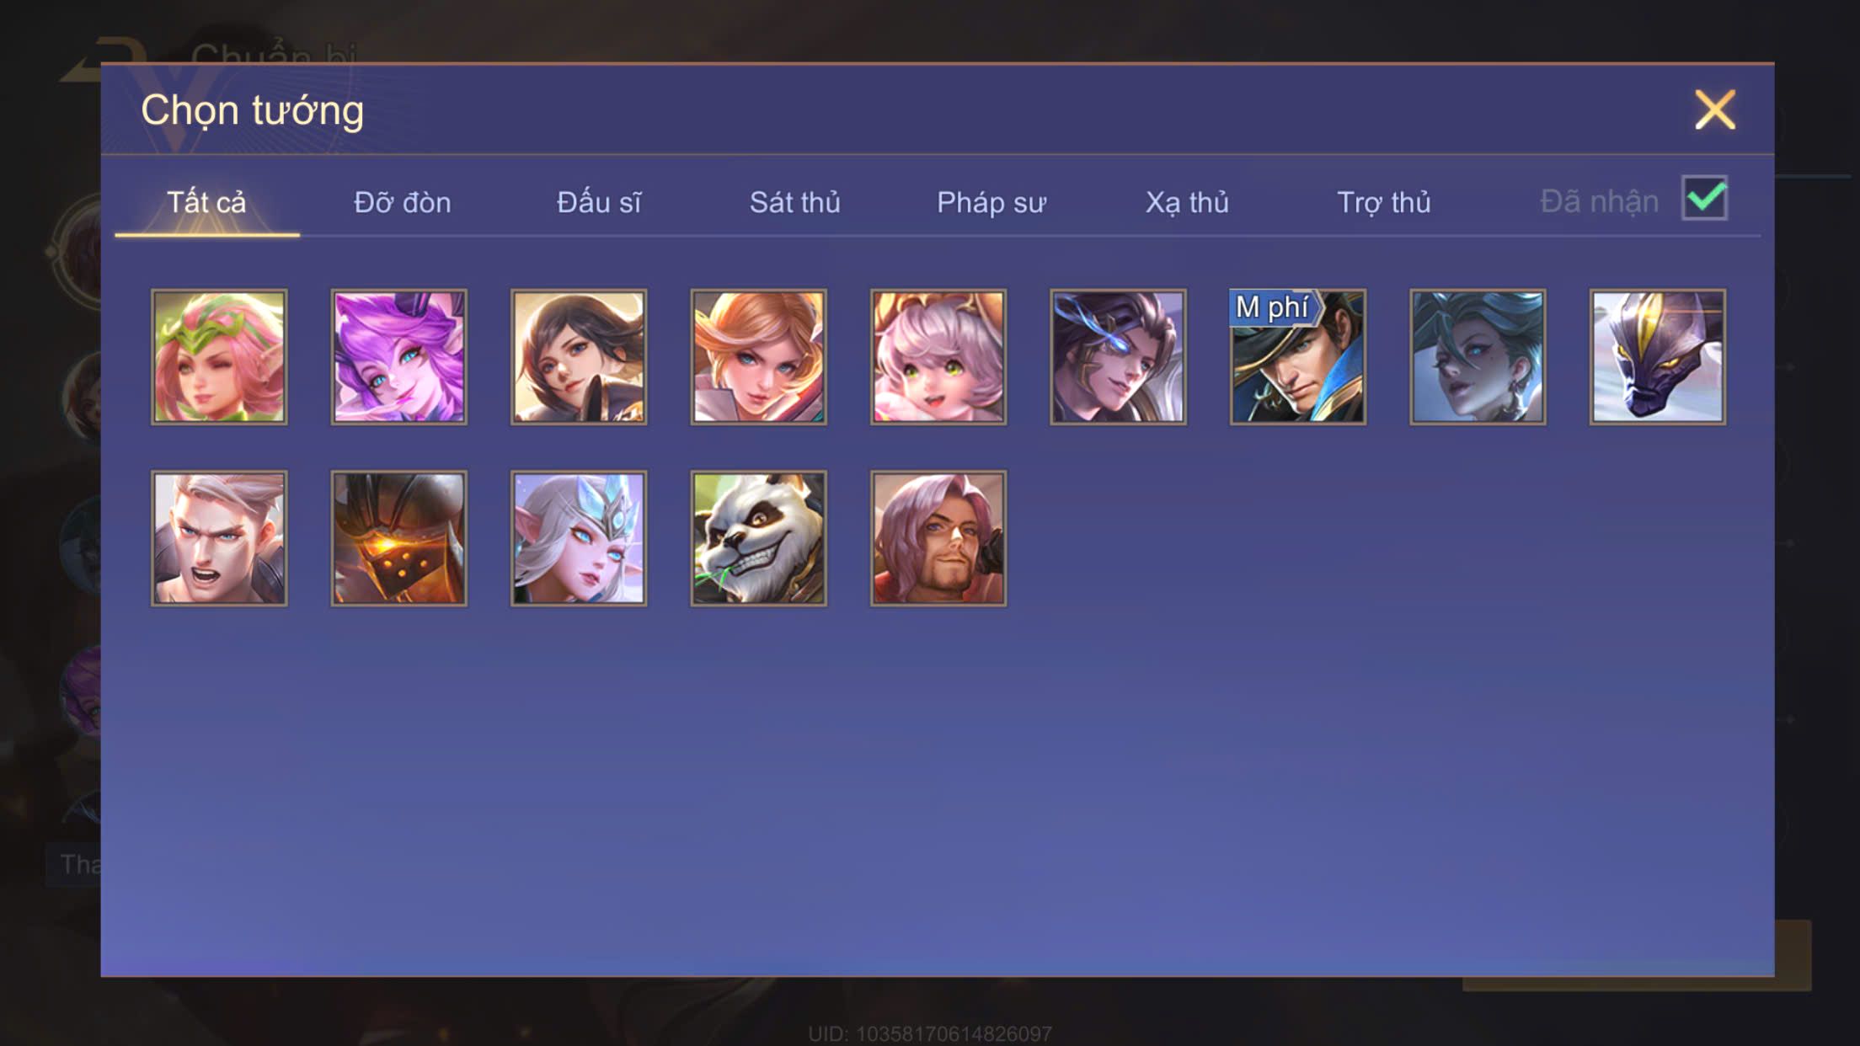Switch to the "Đỡ đòn" tab
Screen dimensions: 1860x1046
(x=402, y=203)
